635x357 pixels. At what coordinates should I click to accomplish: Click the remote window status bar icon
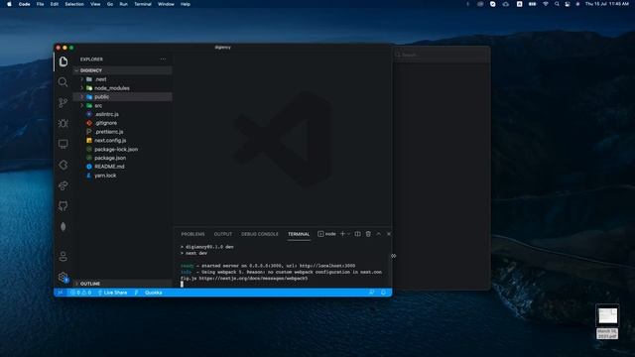point(60,293)
